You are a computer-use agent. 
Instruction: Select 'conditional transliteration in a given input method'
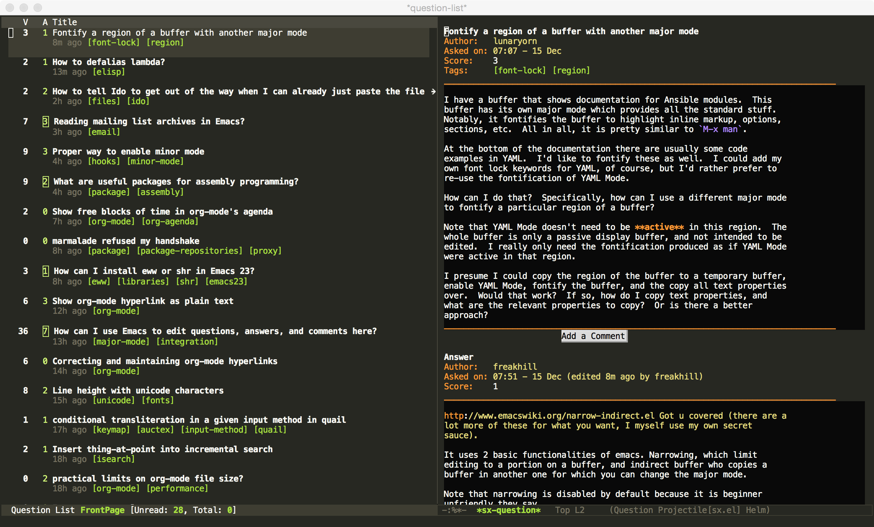[x=199, y=420]
